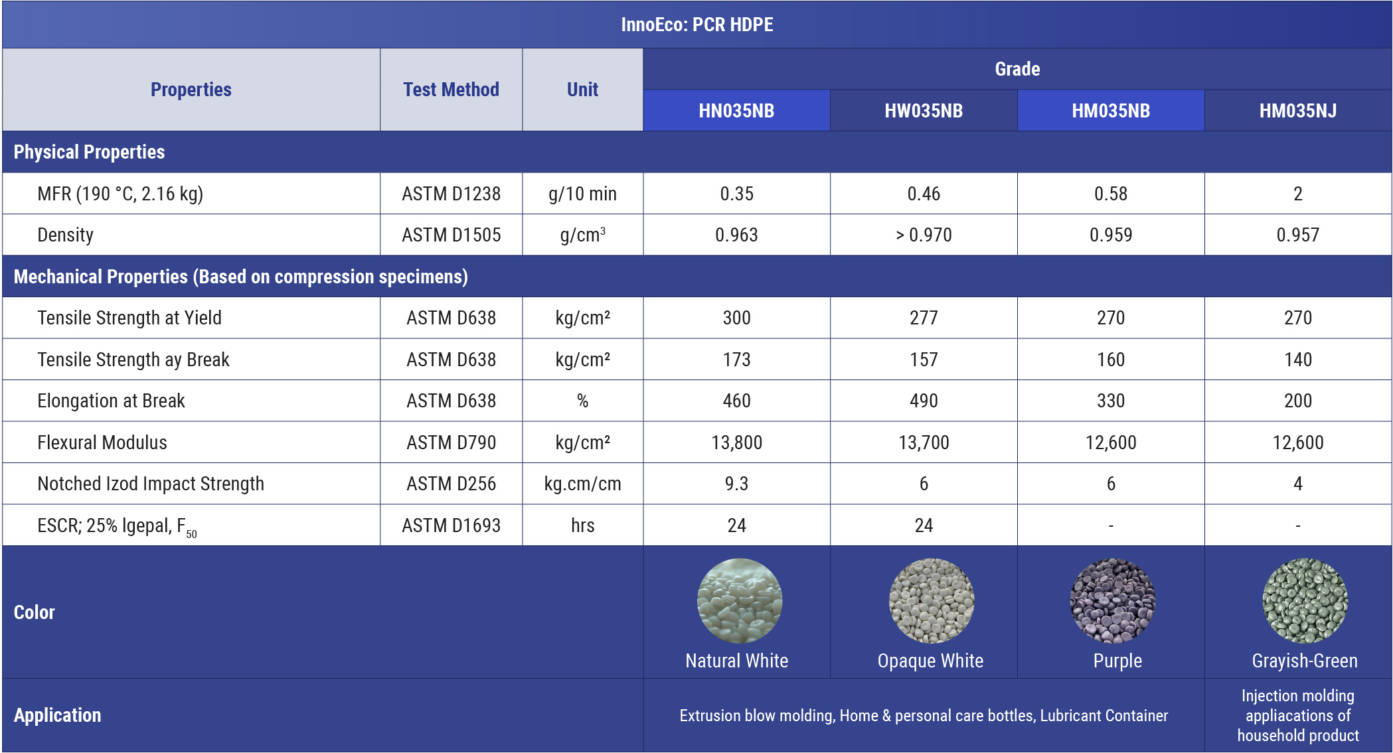Image resolution: width=1393 pixels, height=753 pixels.
Task: Select the HM035NB grade header
Action: point(1111,111)
